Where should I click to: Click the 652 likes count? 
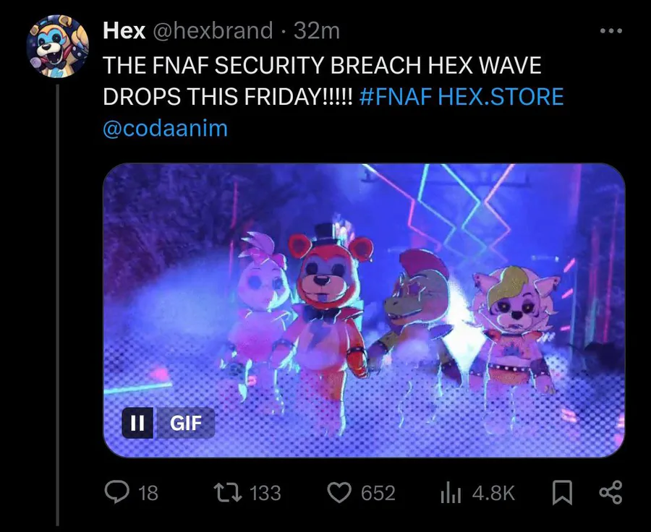(x=378, y=493)
